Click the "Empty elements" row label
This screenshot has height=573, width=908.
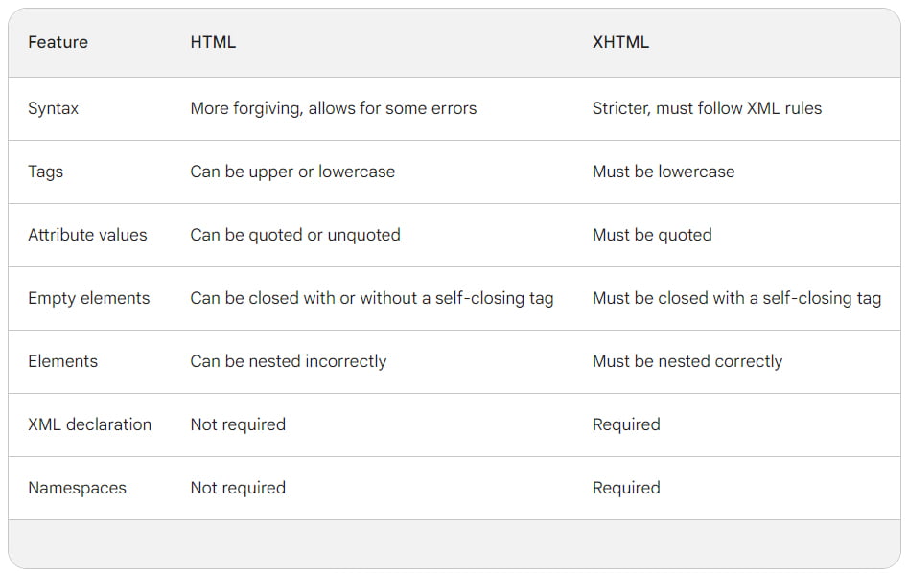pyautogui.click(x=89, y=298)
